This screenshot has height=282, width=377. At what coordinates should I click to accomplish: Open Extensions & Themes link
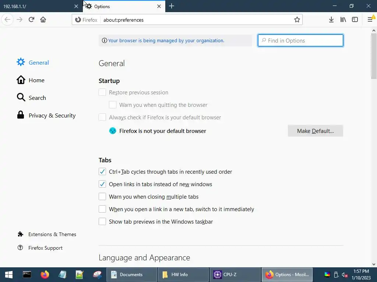point(47,234)
